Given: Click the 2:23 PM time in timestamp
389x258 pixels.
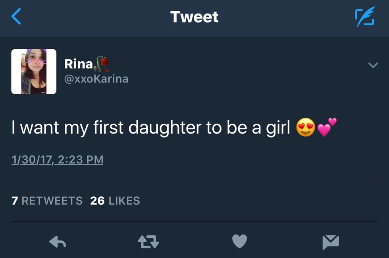Looking at the screenshot, I should point(81,160).
